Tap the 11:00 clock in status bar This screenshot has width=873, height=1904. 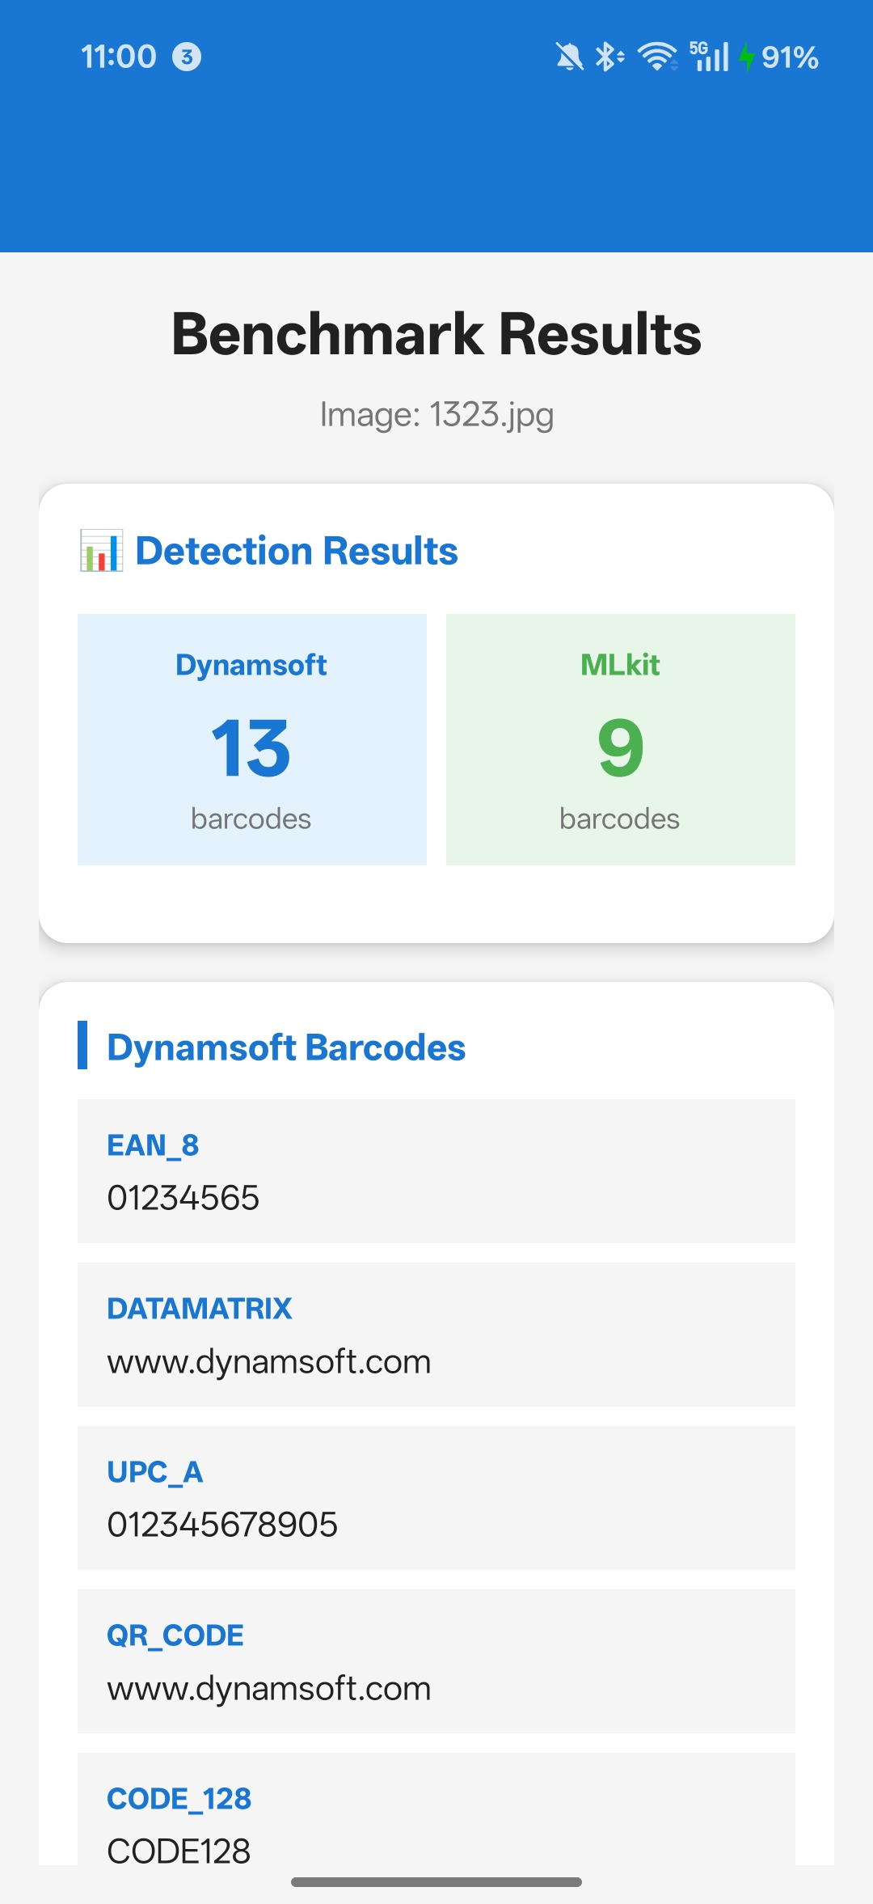click(118, 57)
